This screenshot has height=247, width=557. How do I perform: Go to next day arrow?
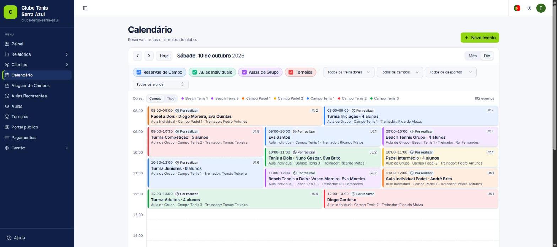tap(149, 56)
